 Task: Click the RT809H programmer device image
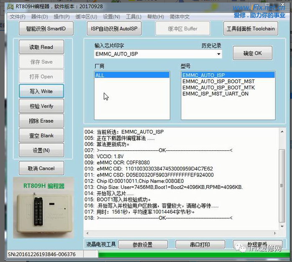[44, 208]
